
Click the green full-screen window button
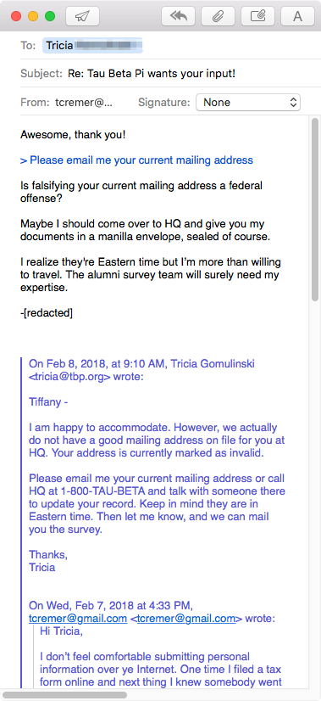tap(50, 16)
